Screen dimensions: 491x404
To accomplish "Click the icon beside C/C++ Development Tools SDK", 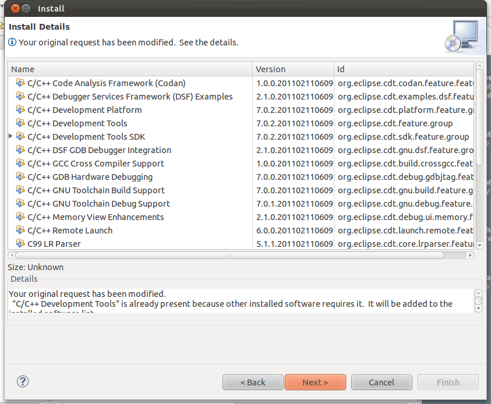I will [x=20, y=137].
